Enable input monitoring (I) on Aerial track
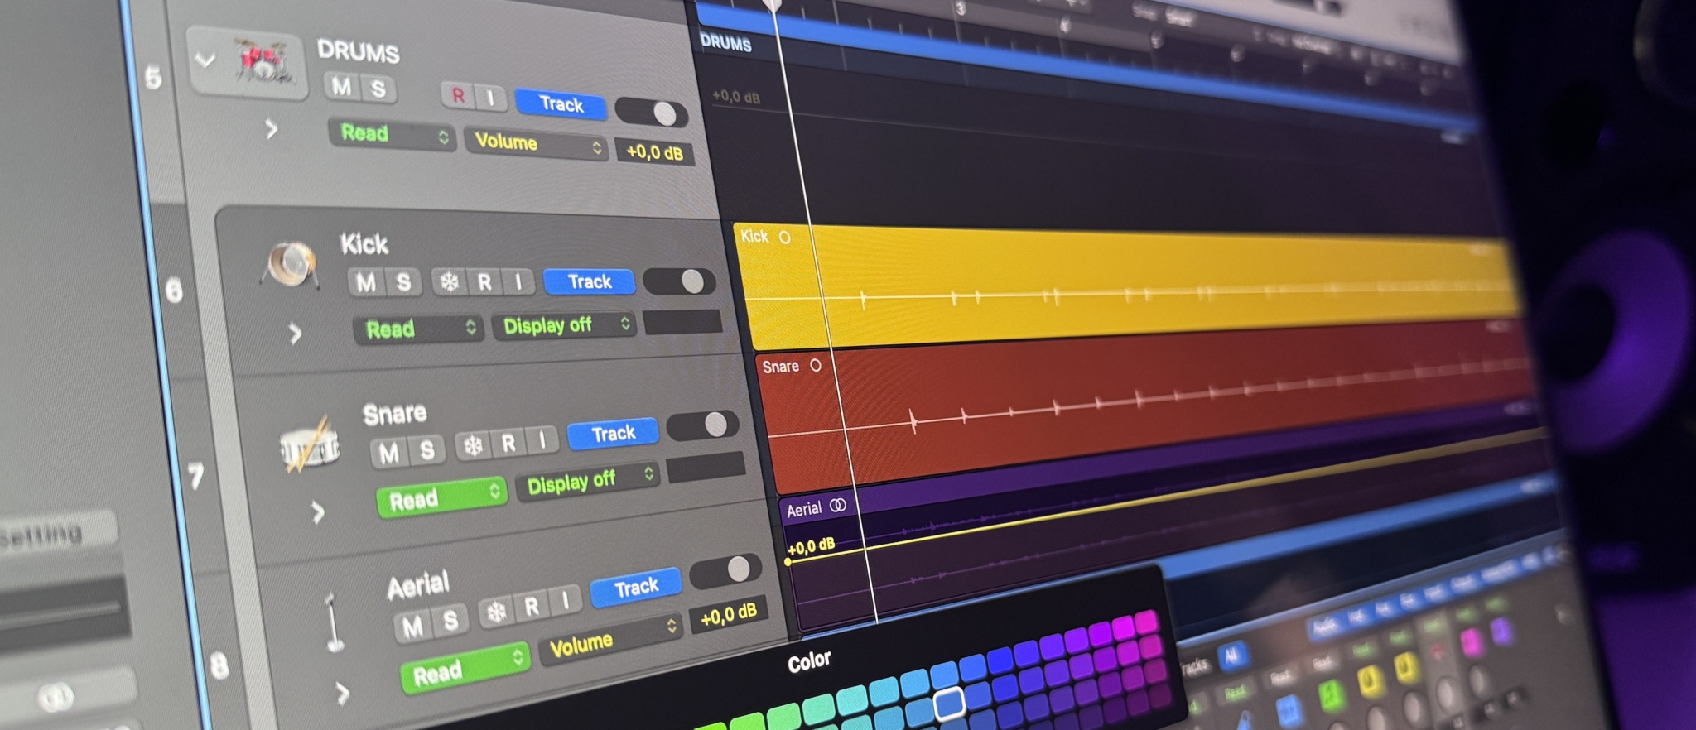This screenshot has height=730, width=1696. 566,599
